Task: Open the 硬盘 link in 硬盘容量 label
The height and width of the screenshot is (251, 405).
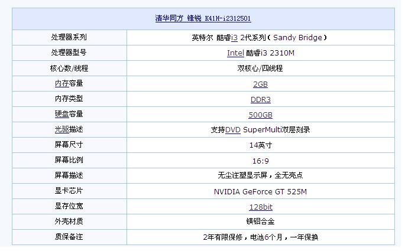Action: pyautogui.click(x=61, y=114)
